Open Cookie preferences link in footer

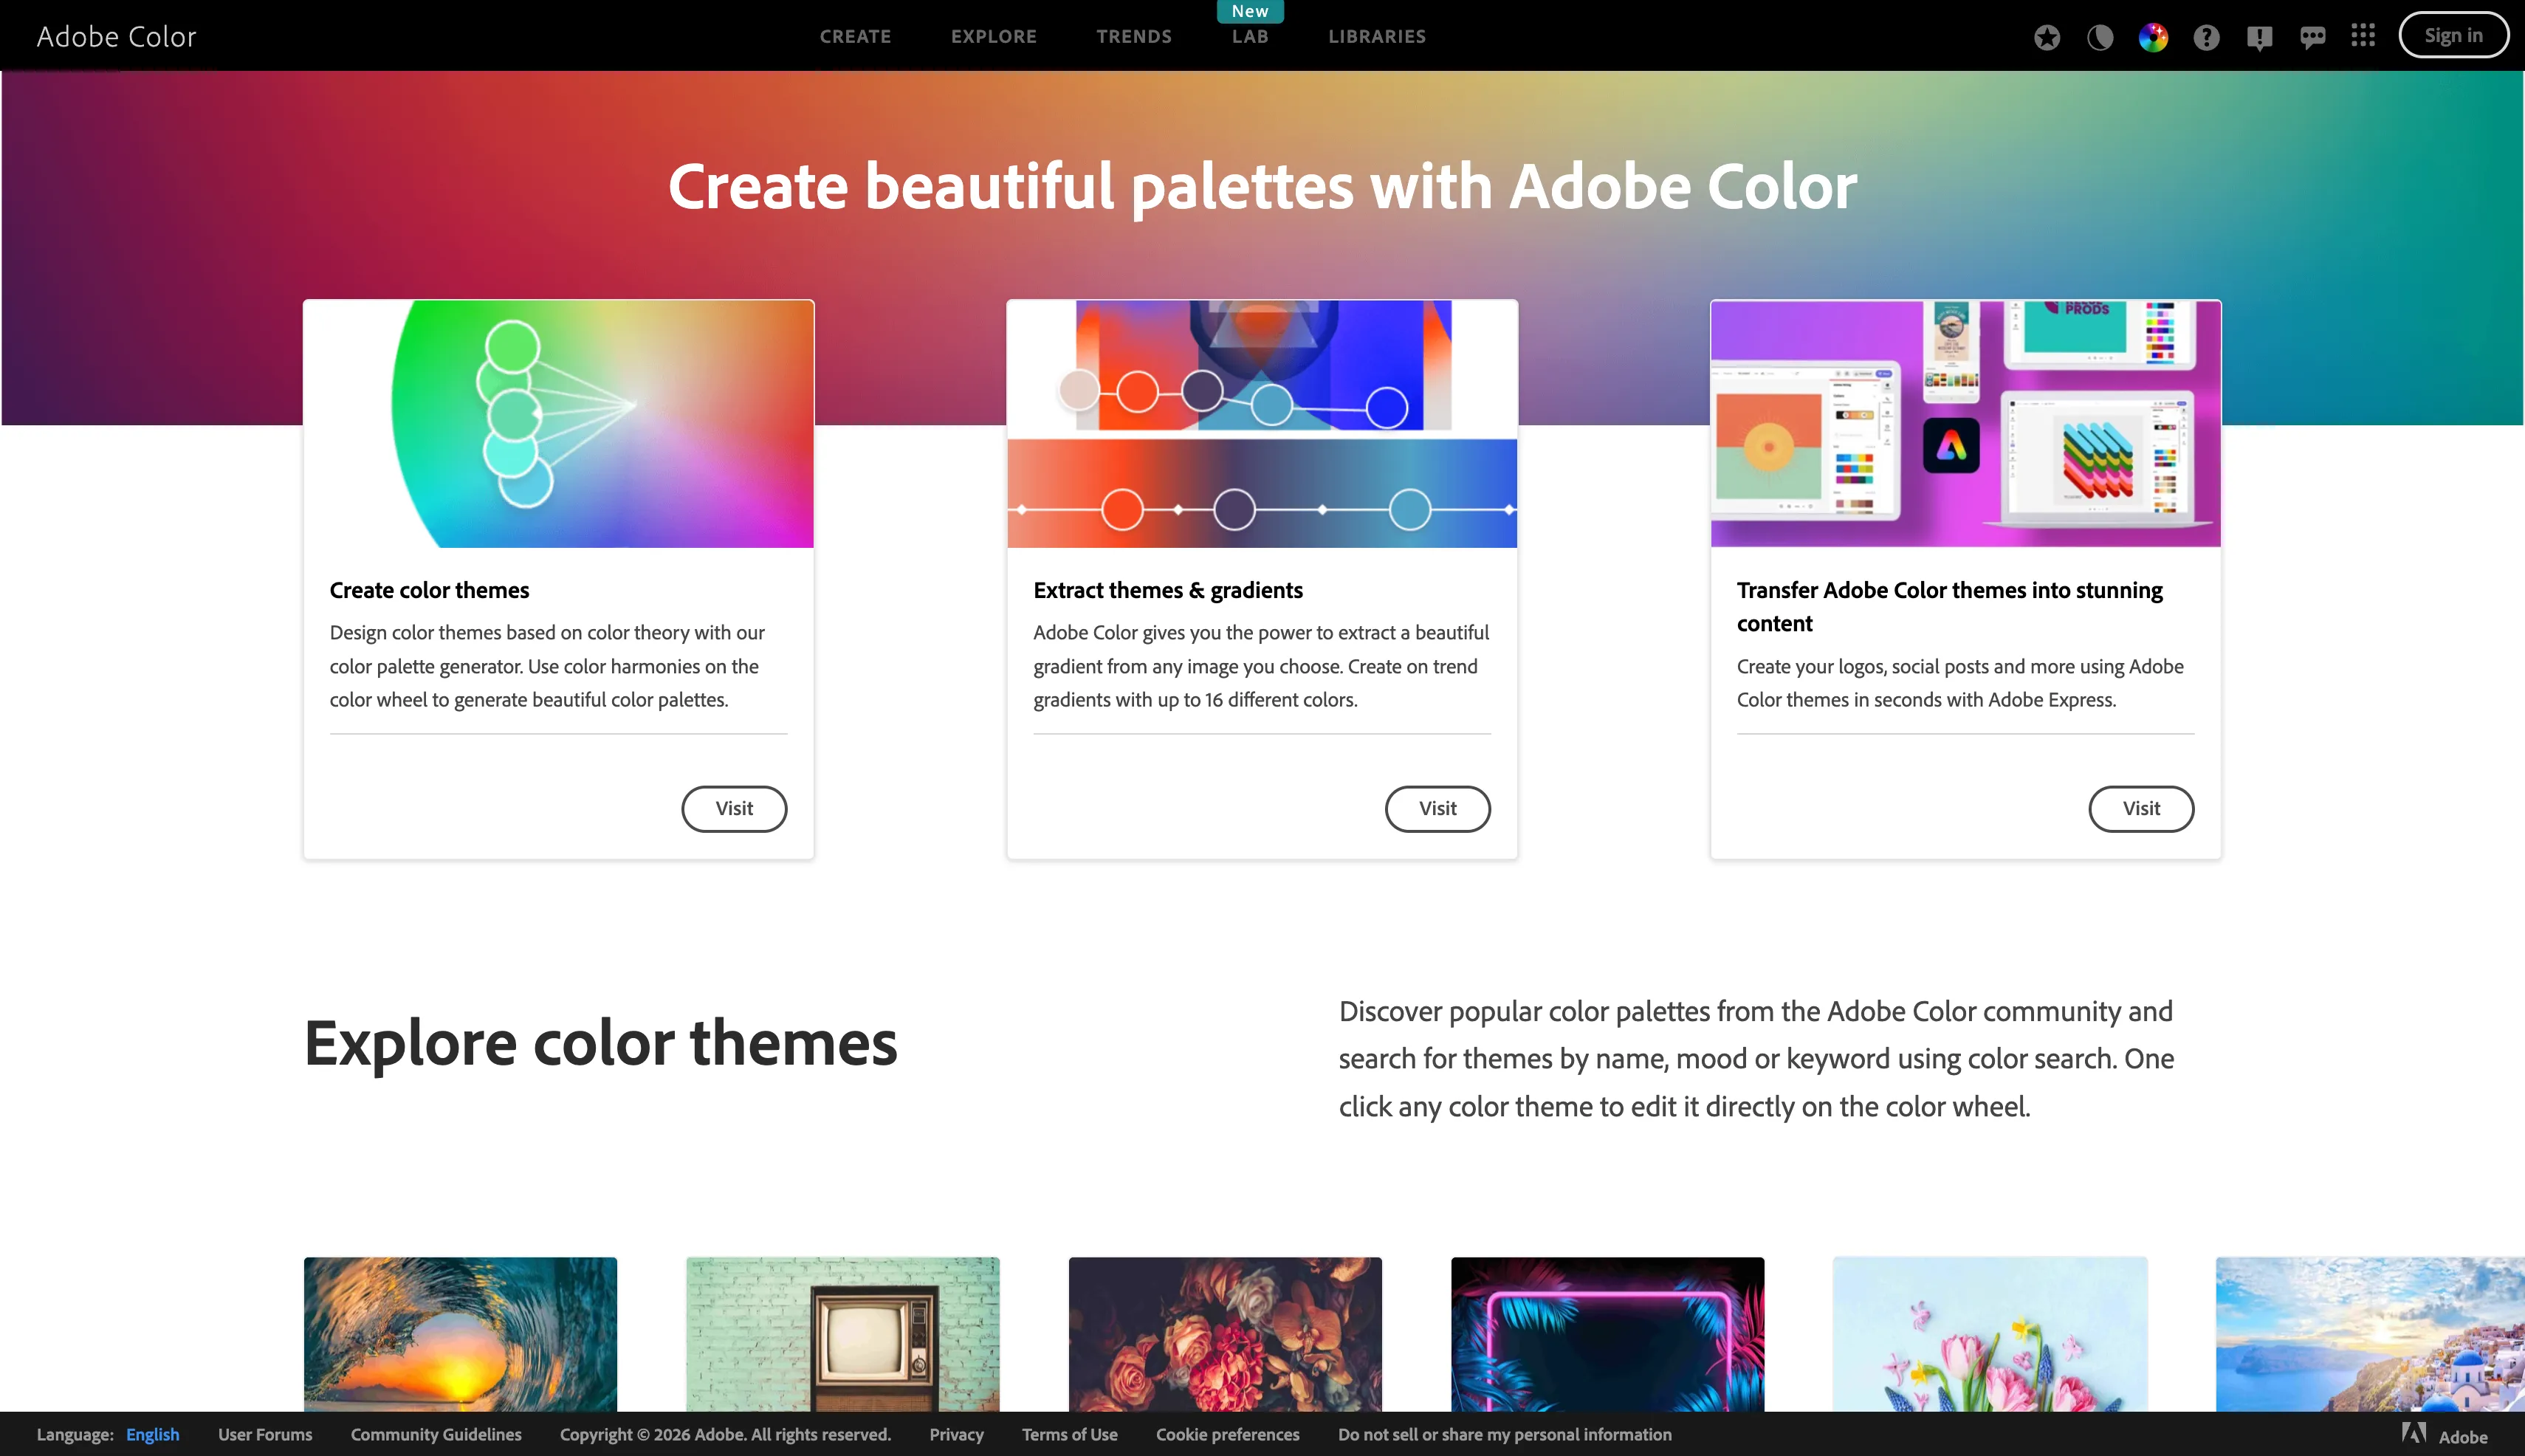(1227, 1434)
